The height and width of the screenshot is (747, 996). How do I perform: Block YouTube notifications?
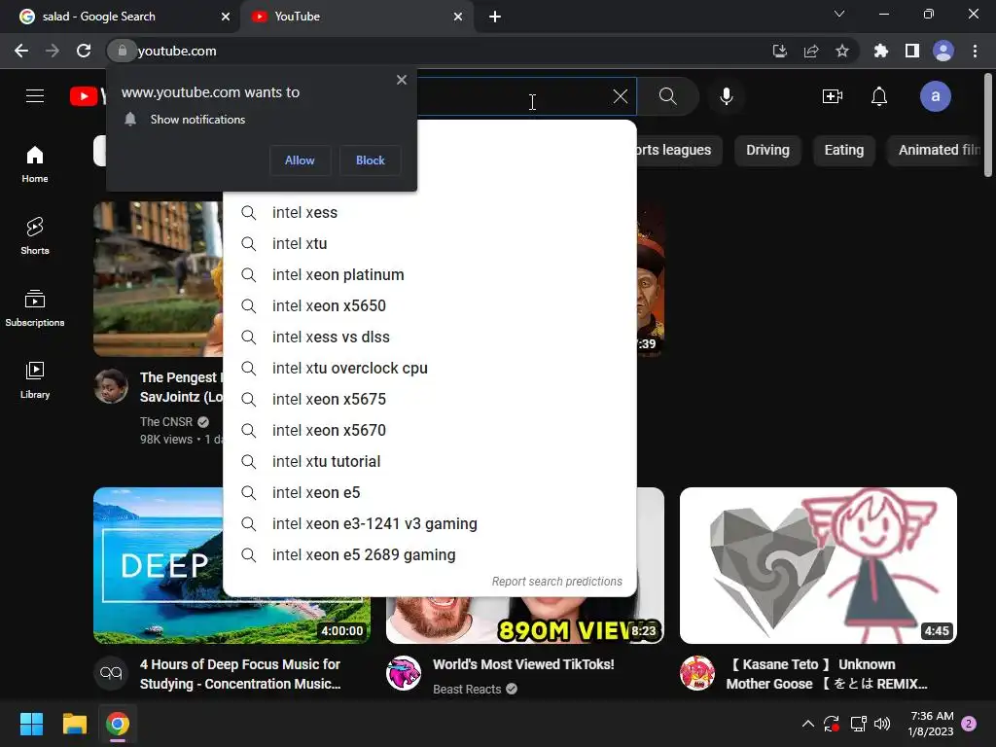tap(371, 160)
